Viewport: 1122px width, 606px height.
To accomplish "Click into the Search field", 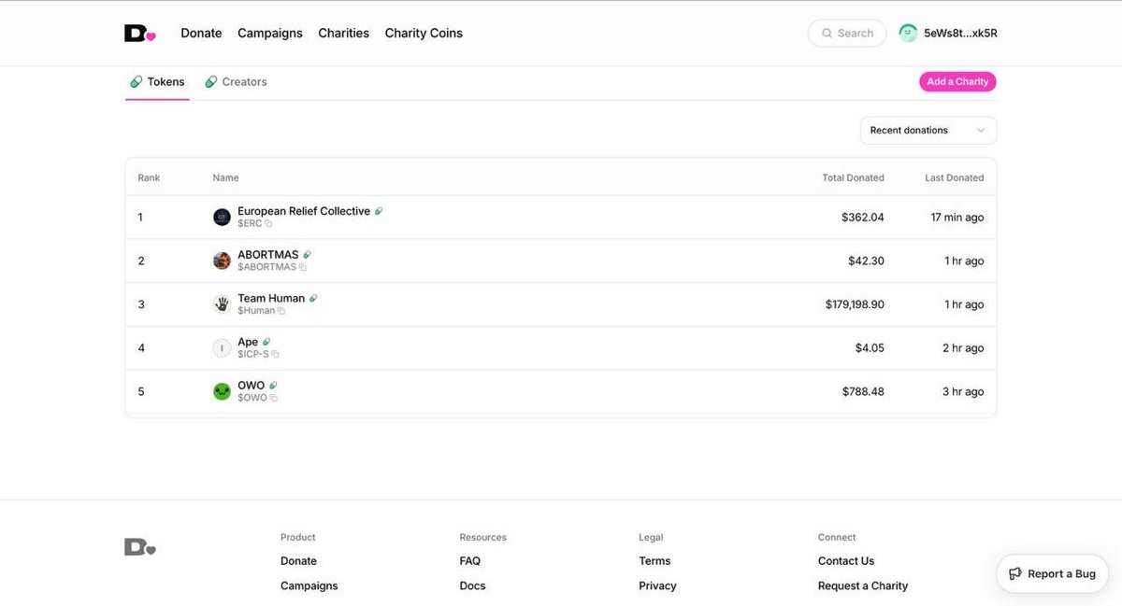I will [x=847, y=33].
